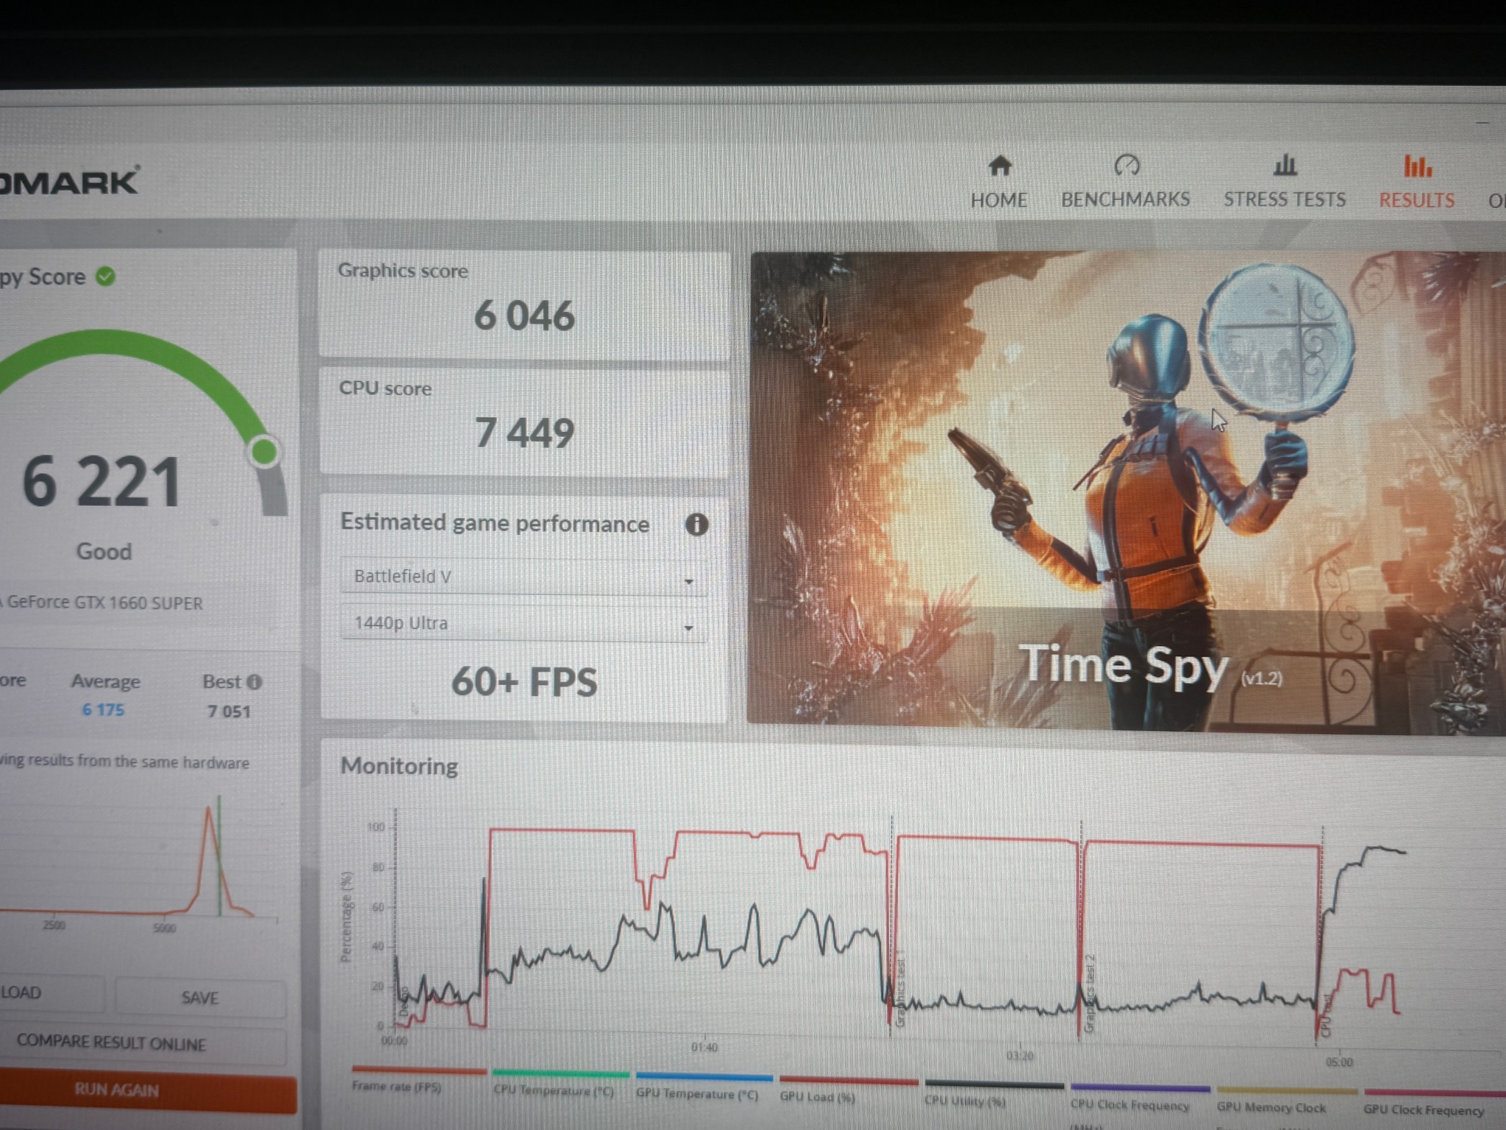Open the Battlefield V game dropdown
The image size is (1506, 1130).
pyautogui.click(x=524, y=577)
